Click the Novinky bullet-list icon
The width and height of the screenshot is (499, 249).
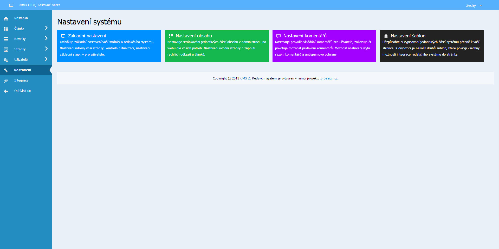6,39
